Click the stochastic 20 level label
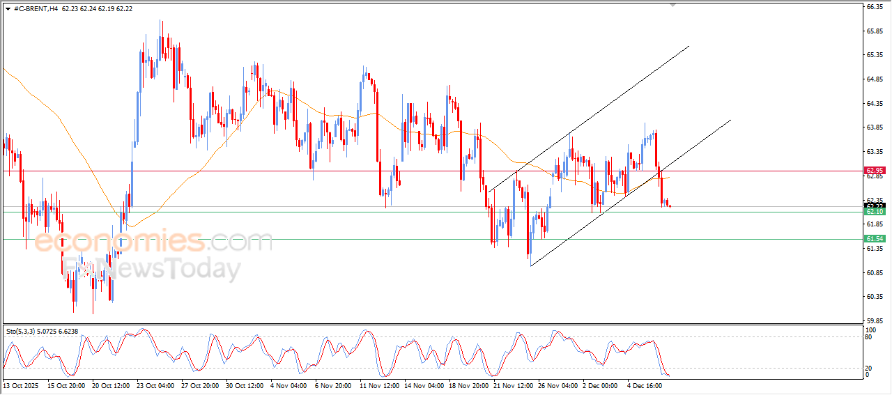The width and height of the screenshot is (892, 395). pyautogui.click(x=868, y=366)
